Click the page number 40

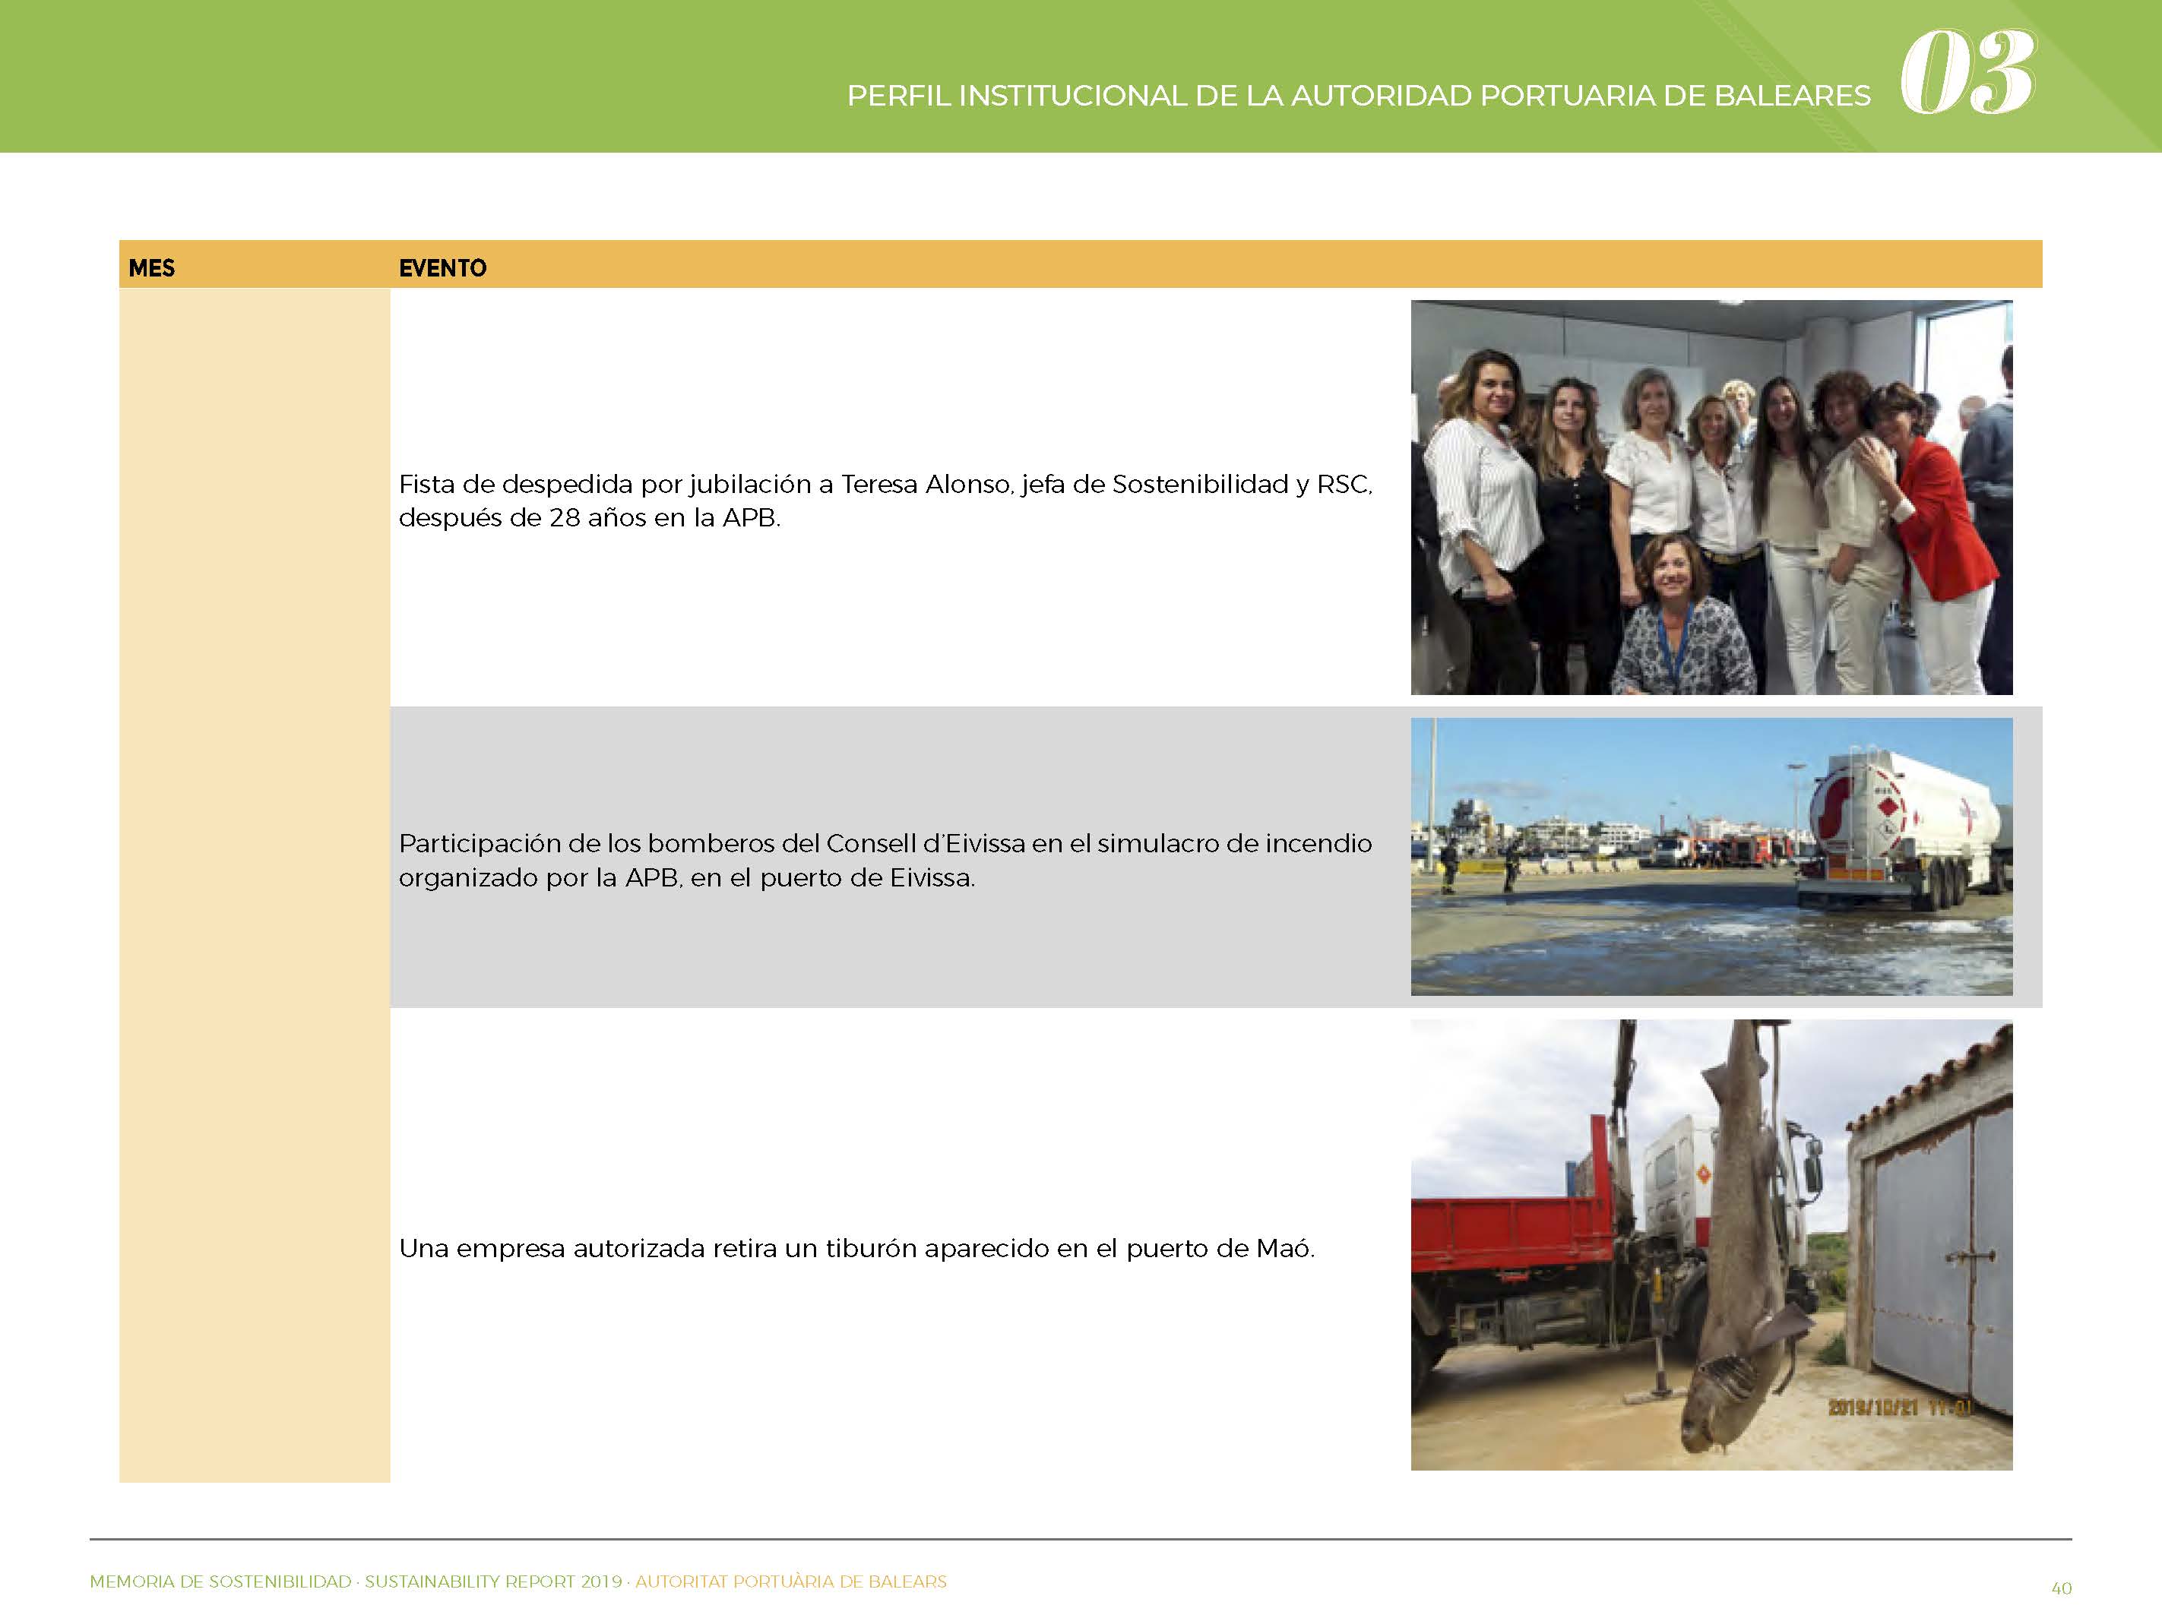pyautogui.click(x=2060, y=1589)
